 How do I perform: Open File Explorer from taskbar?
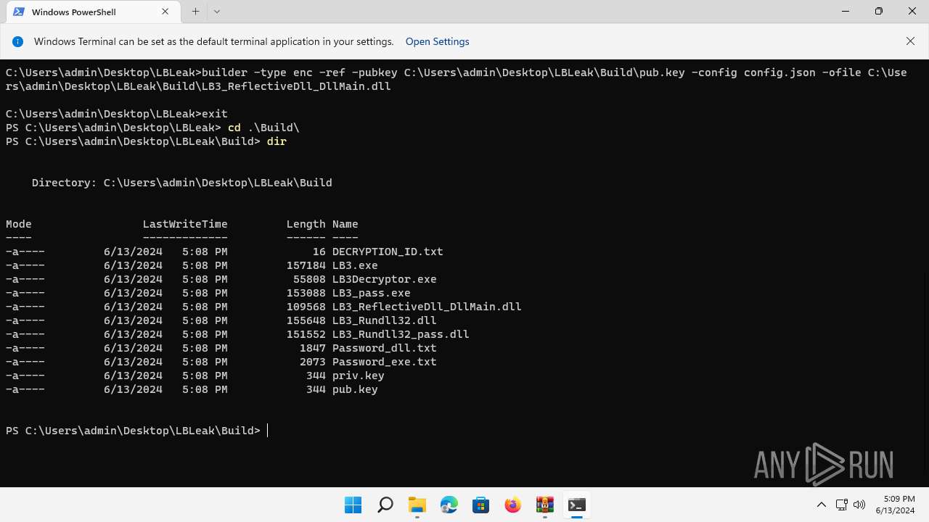coord(417,505)
